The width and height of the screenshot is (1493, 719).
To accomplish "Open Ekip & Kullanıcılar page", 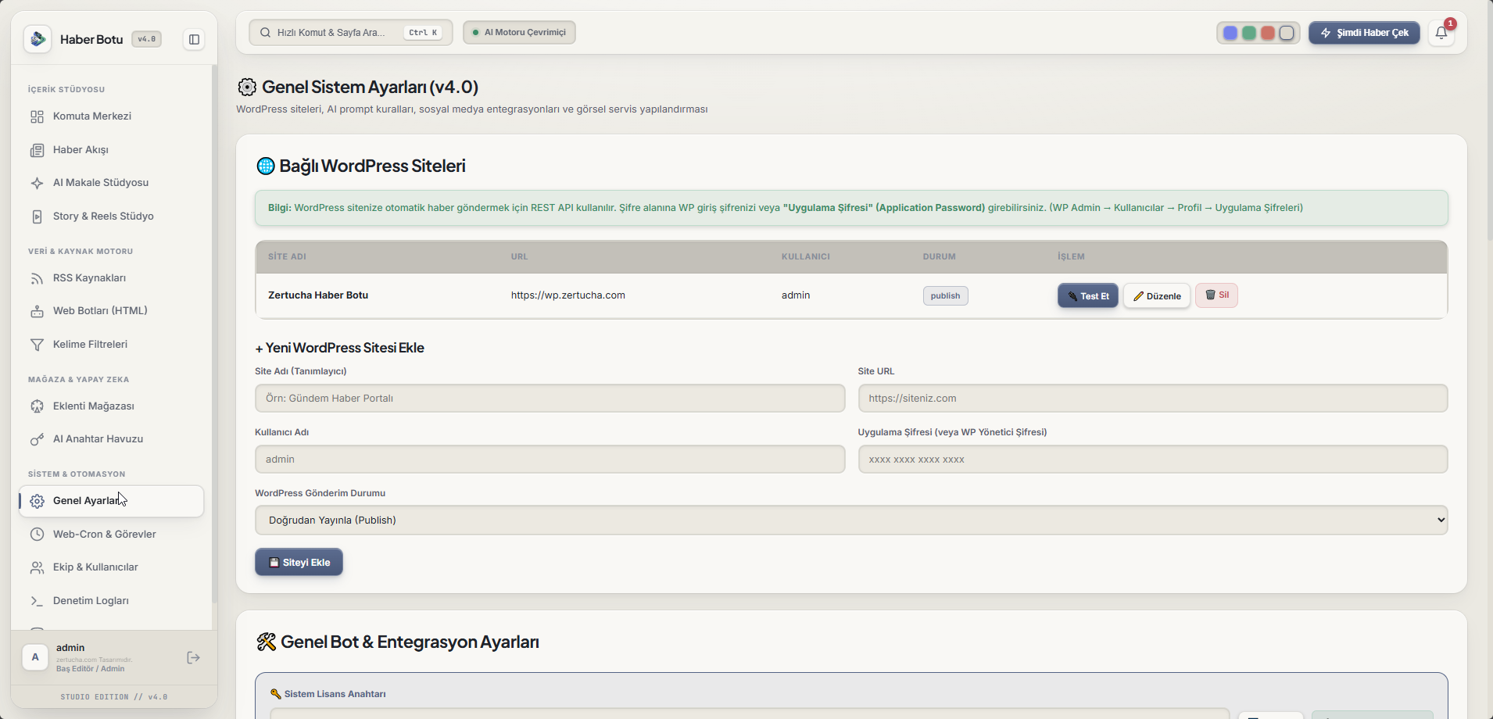I will [111, 567].
